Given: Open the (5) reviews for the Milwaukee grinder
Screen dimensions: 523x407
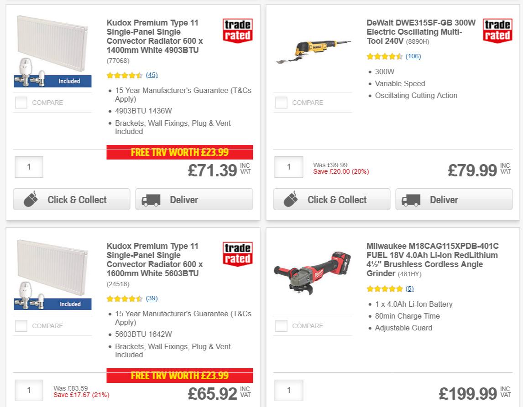Looking at the screenshot, I should [409, 289].
